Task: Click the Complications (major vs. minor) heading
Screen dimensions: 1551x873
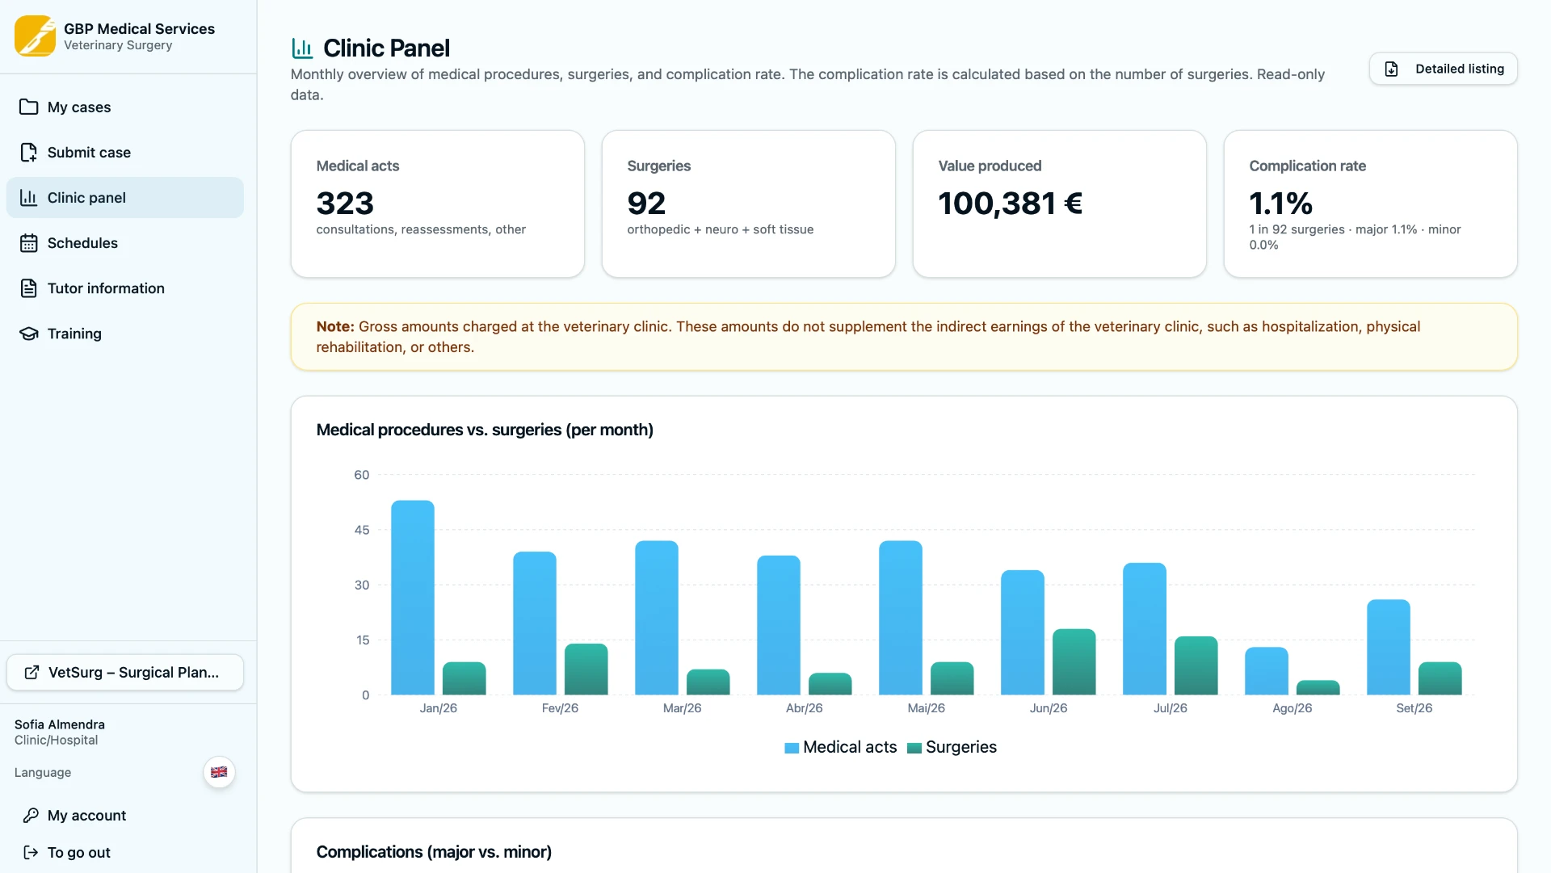Action: 434,852
